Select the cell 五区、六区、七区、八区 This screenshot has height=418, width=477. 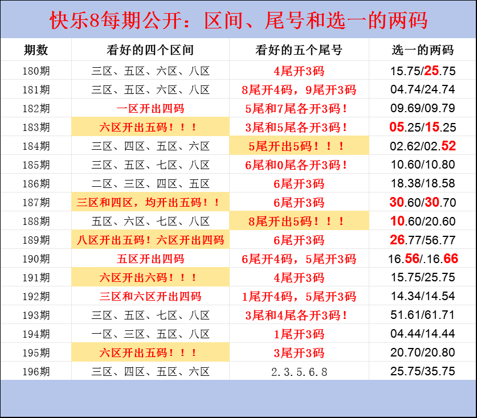(x=150, y=222)
